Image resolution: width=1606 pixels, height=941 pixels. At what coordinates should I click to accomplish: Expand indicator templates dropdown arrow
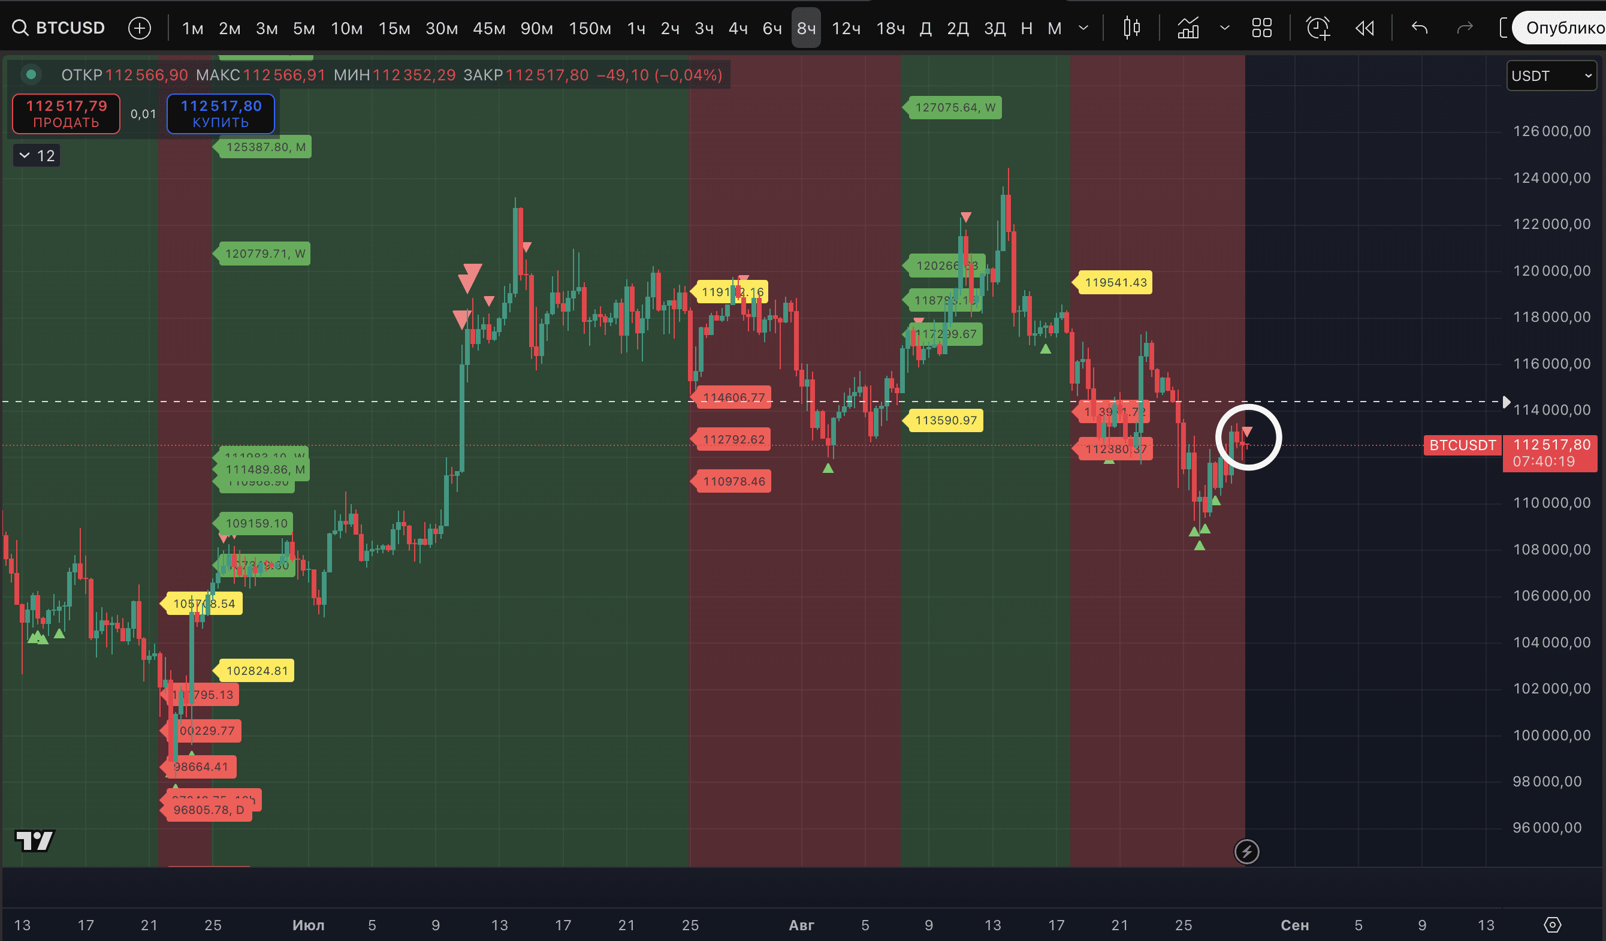[1224, 28]
